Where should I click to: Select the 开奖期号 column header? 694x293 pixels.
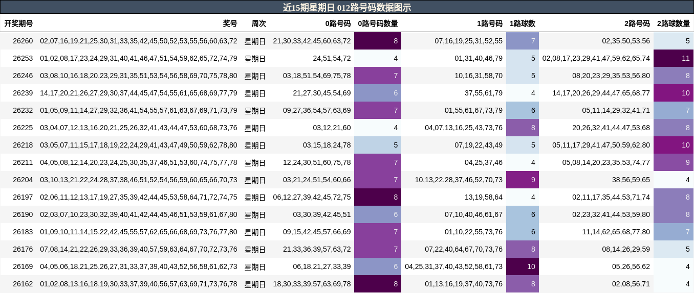[x=18, y=23]
